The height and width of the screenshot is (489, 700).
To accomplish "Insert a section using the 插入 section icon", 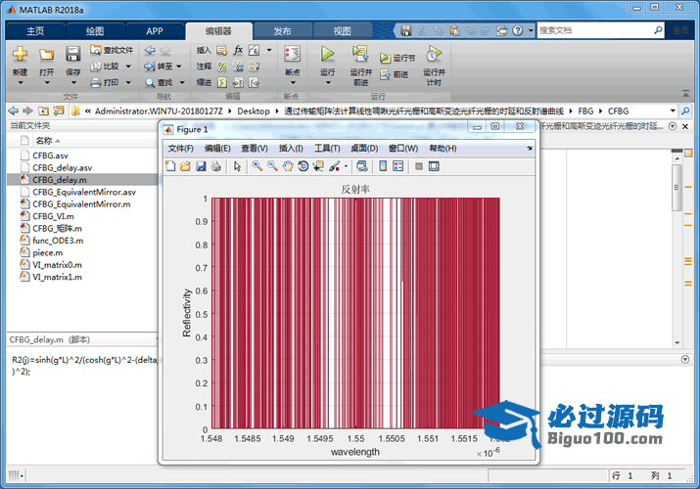I will (222, 51).
